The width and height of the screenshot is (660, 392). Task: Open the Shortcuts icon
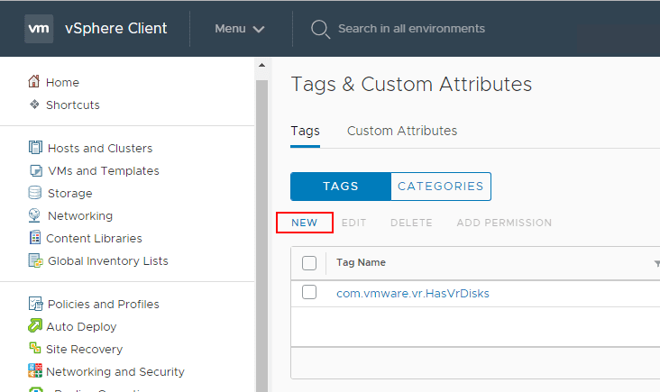(34, 105)
